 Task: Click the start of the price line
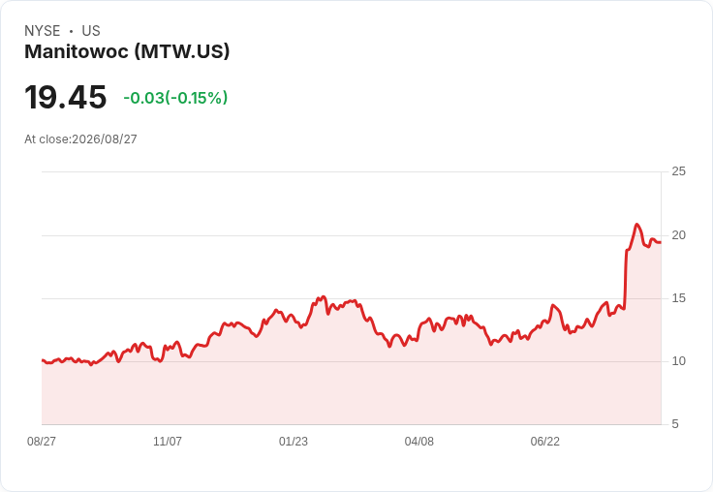click(x=43, y=360)
